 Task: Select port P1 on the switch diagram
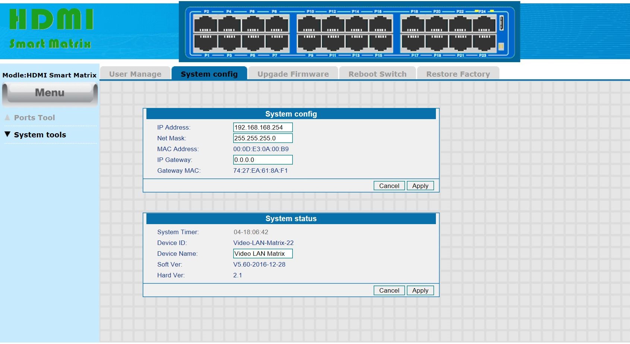[x=206, y=42]
